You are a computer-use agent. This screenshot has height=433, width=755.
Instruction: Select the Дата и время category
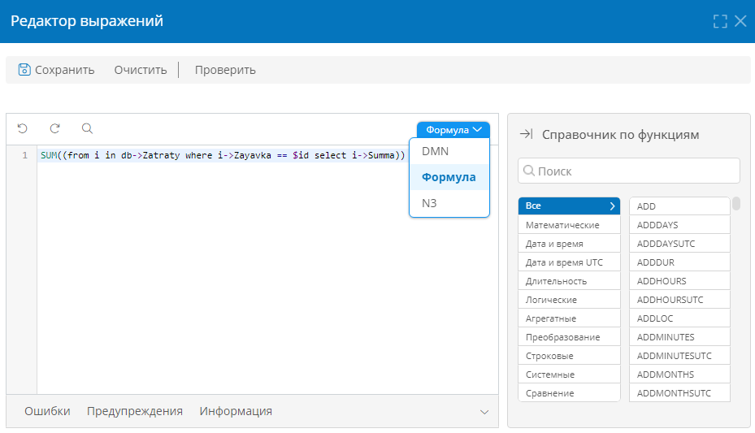(x=569, y=244)
